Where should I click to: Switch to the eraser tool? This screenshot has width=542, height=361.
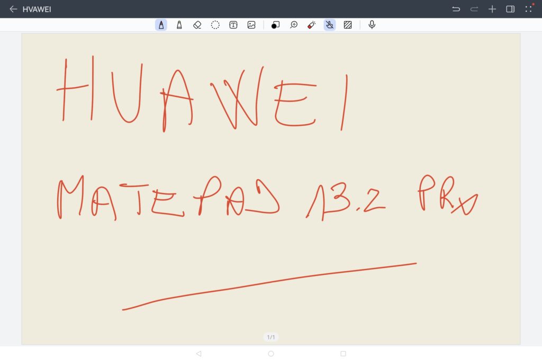[x=197, y=25]
